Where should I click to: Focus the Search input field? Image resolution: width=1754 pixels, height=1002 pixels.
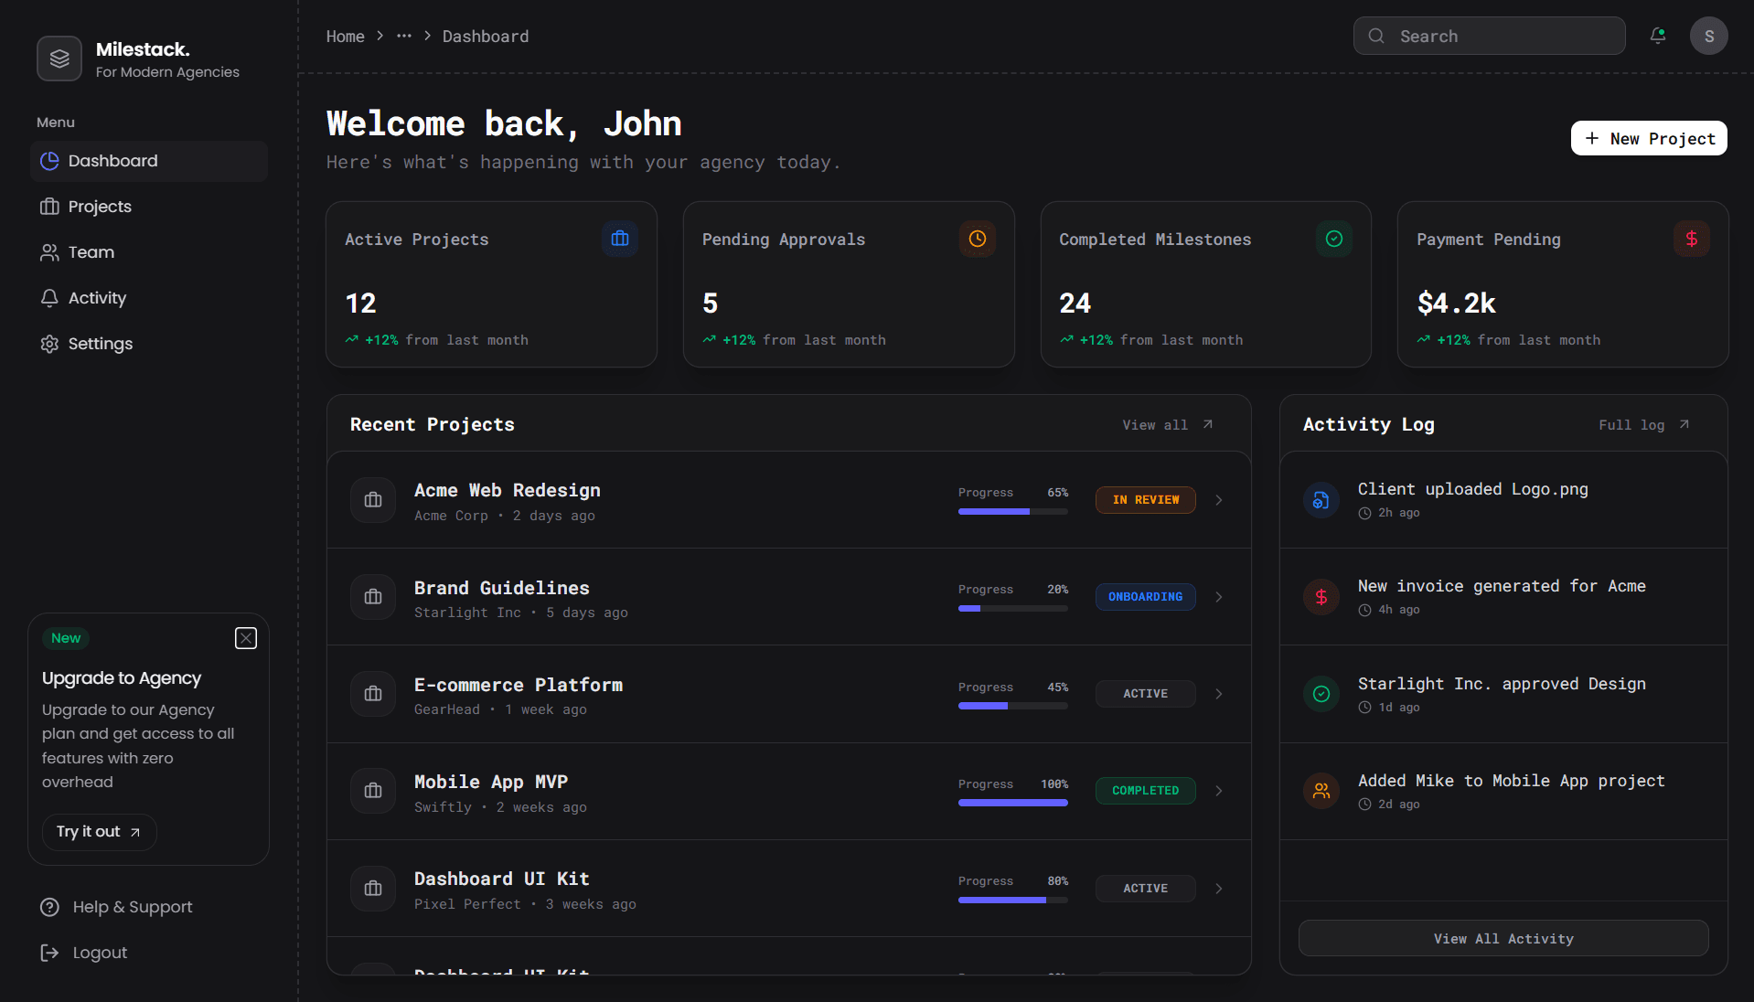point(1489,36)
